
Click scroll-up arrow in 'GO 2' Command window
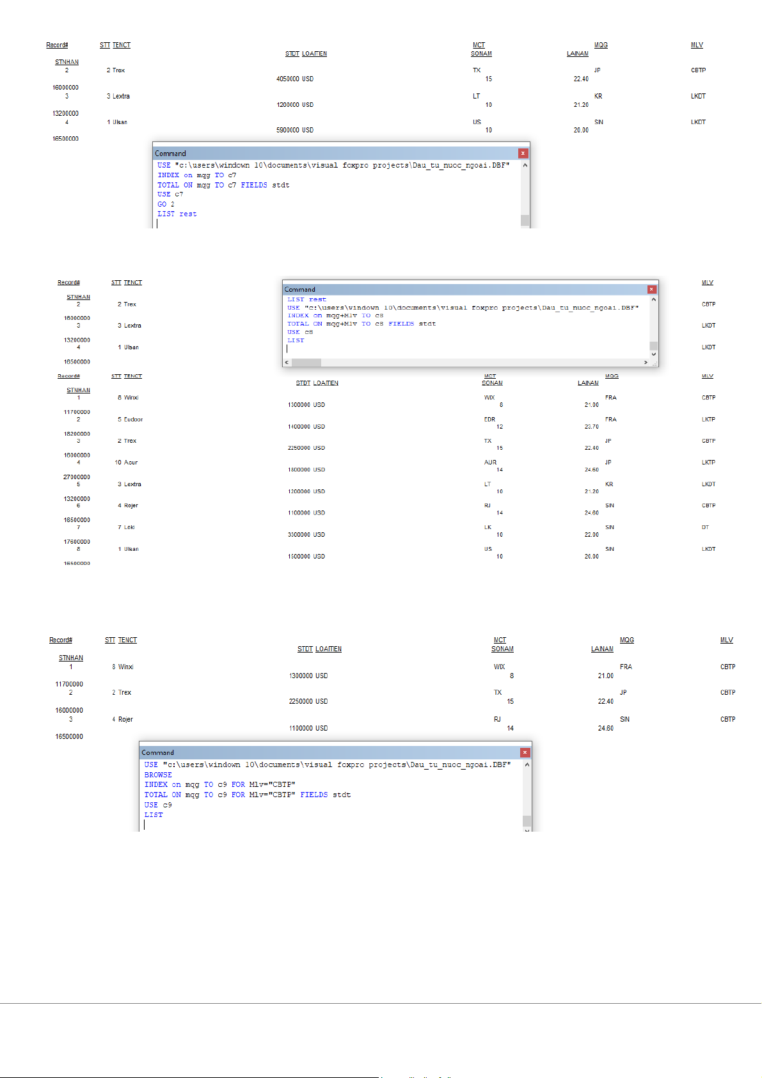[525, 165]
